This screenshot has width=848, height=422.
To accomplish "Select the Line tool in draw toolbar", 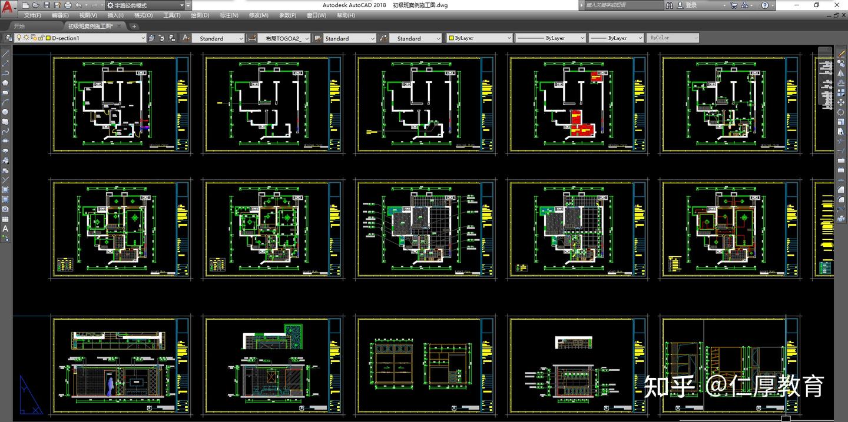I will click(x=5, y=53).
